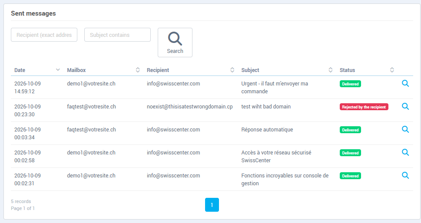View details of Réponse automatique message
Screen dimensions: 421x223
[405, 129]
